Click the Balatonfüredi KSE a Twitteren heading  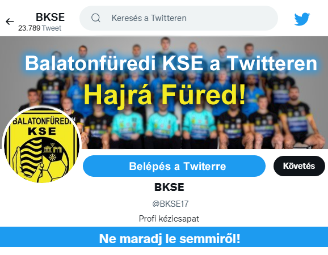(x=171, y=63)
